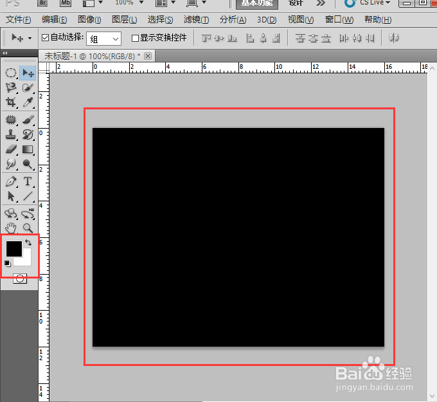
Task: Click Align Top Edges icon
Action: 206,38
